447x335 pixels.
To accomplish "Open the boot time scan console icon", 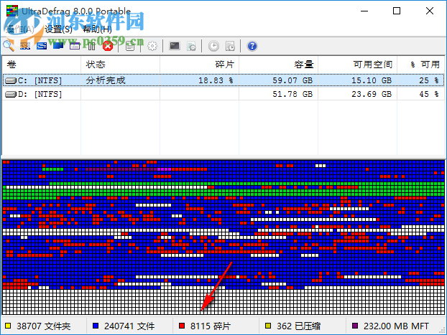I will tap(175, 46).
